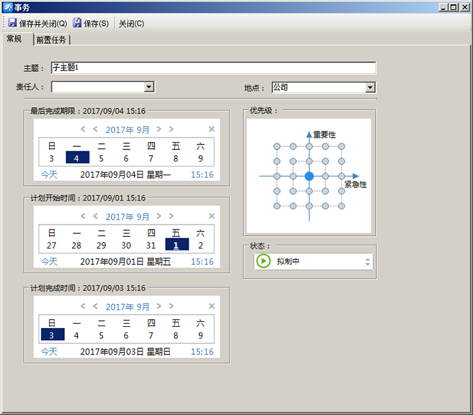Switch to the 前置任务 tab

pos(51,40)
